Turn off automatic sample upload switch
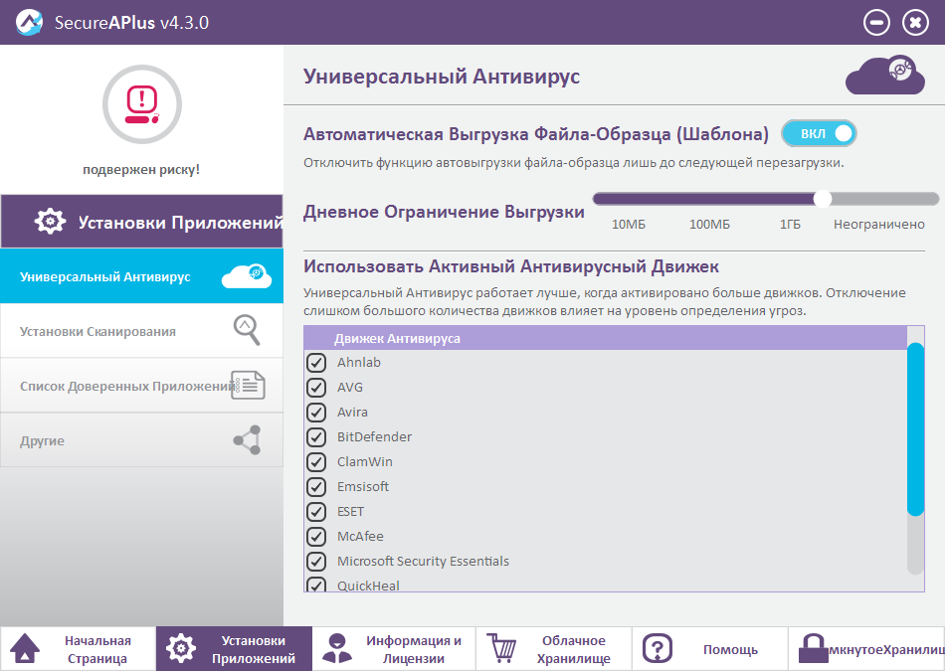Screen dimensions: 945x671 click(819, 133)
